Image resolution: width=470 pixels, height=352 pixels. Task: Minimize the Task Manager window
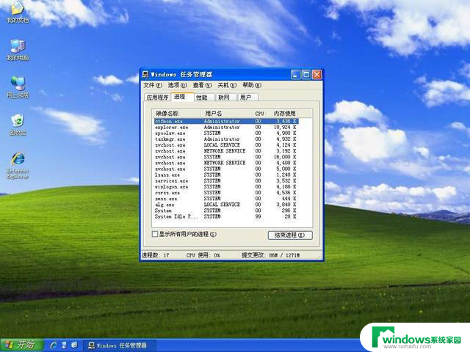click(x=295, y=75)
